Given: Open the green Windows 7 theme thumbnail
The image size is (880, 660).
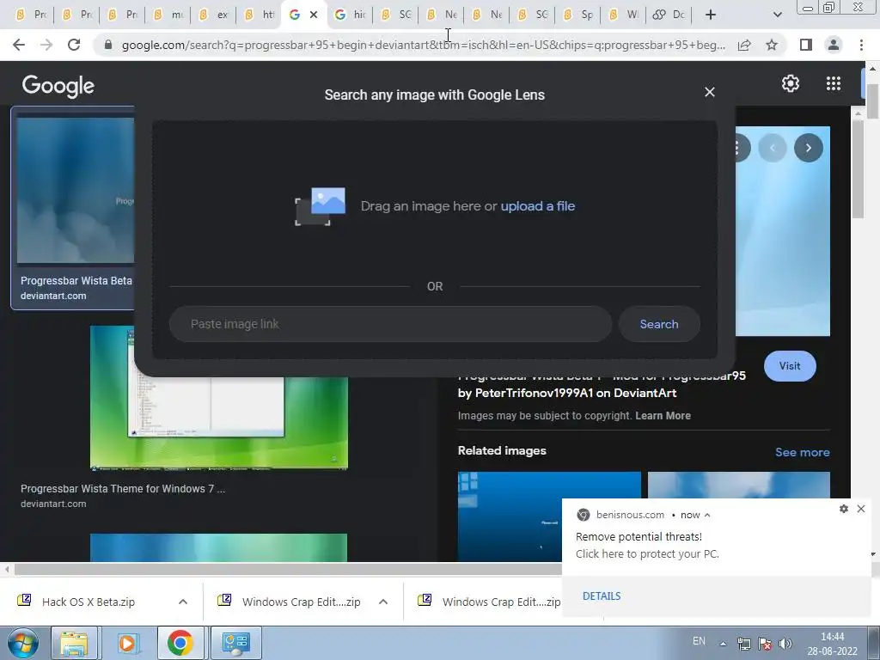Looking at the screenshot, I should [219, 397].
